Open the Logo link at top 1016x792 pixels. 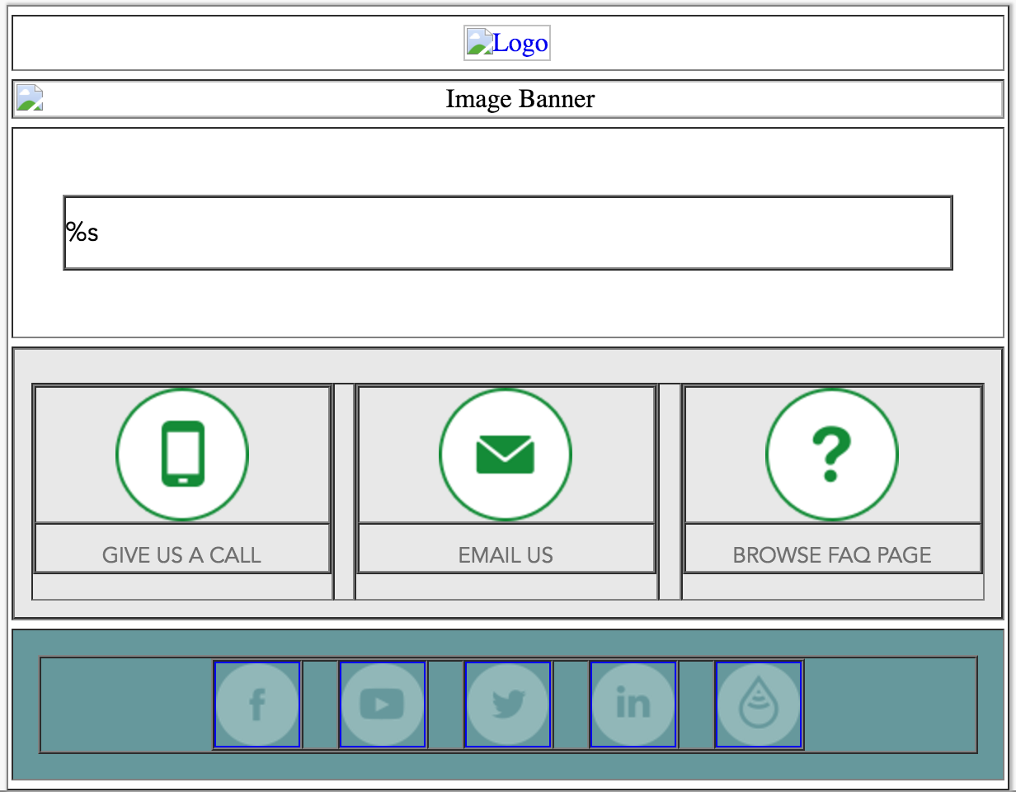pyautogui.click(x=507, y=43)
